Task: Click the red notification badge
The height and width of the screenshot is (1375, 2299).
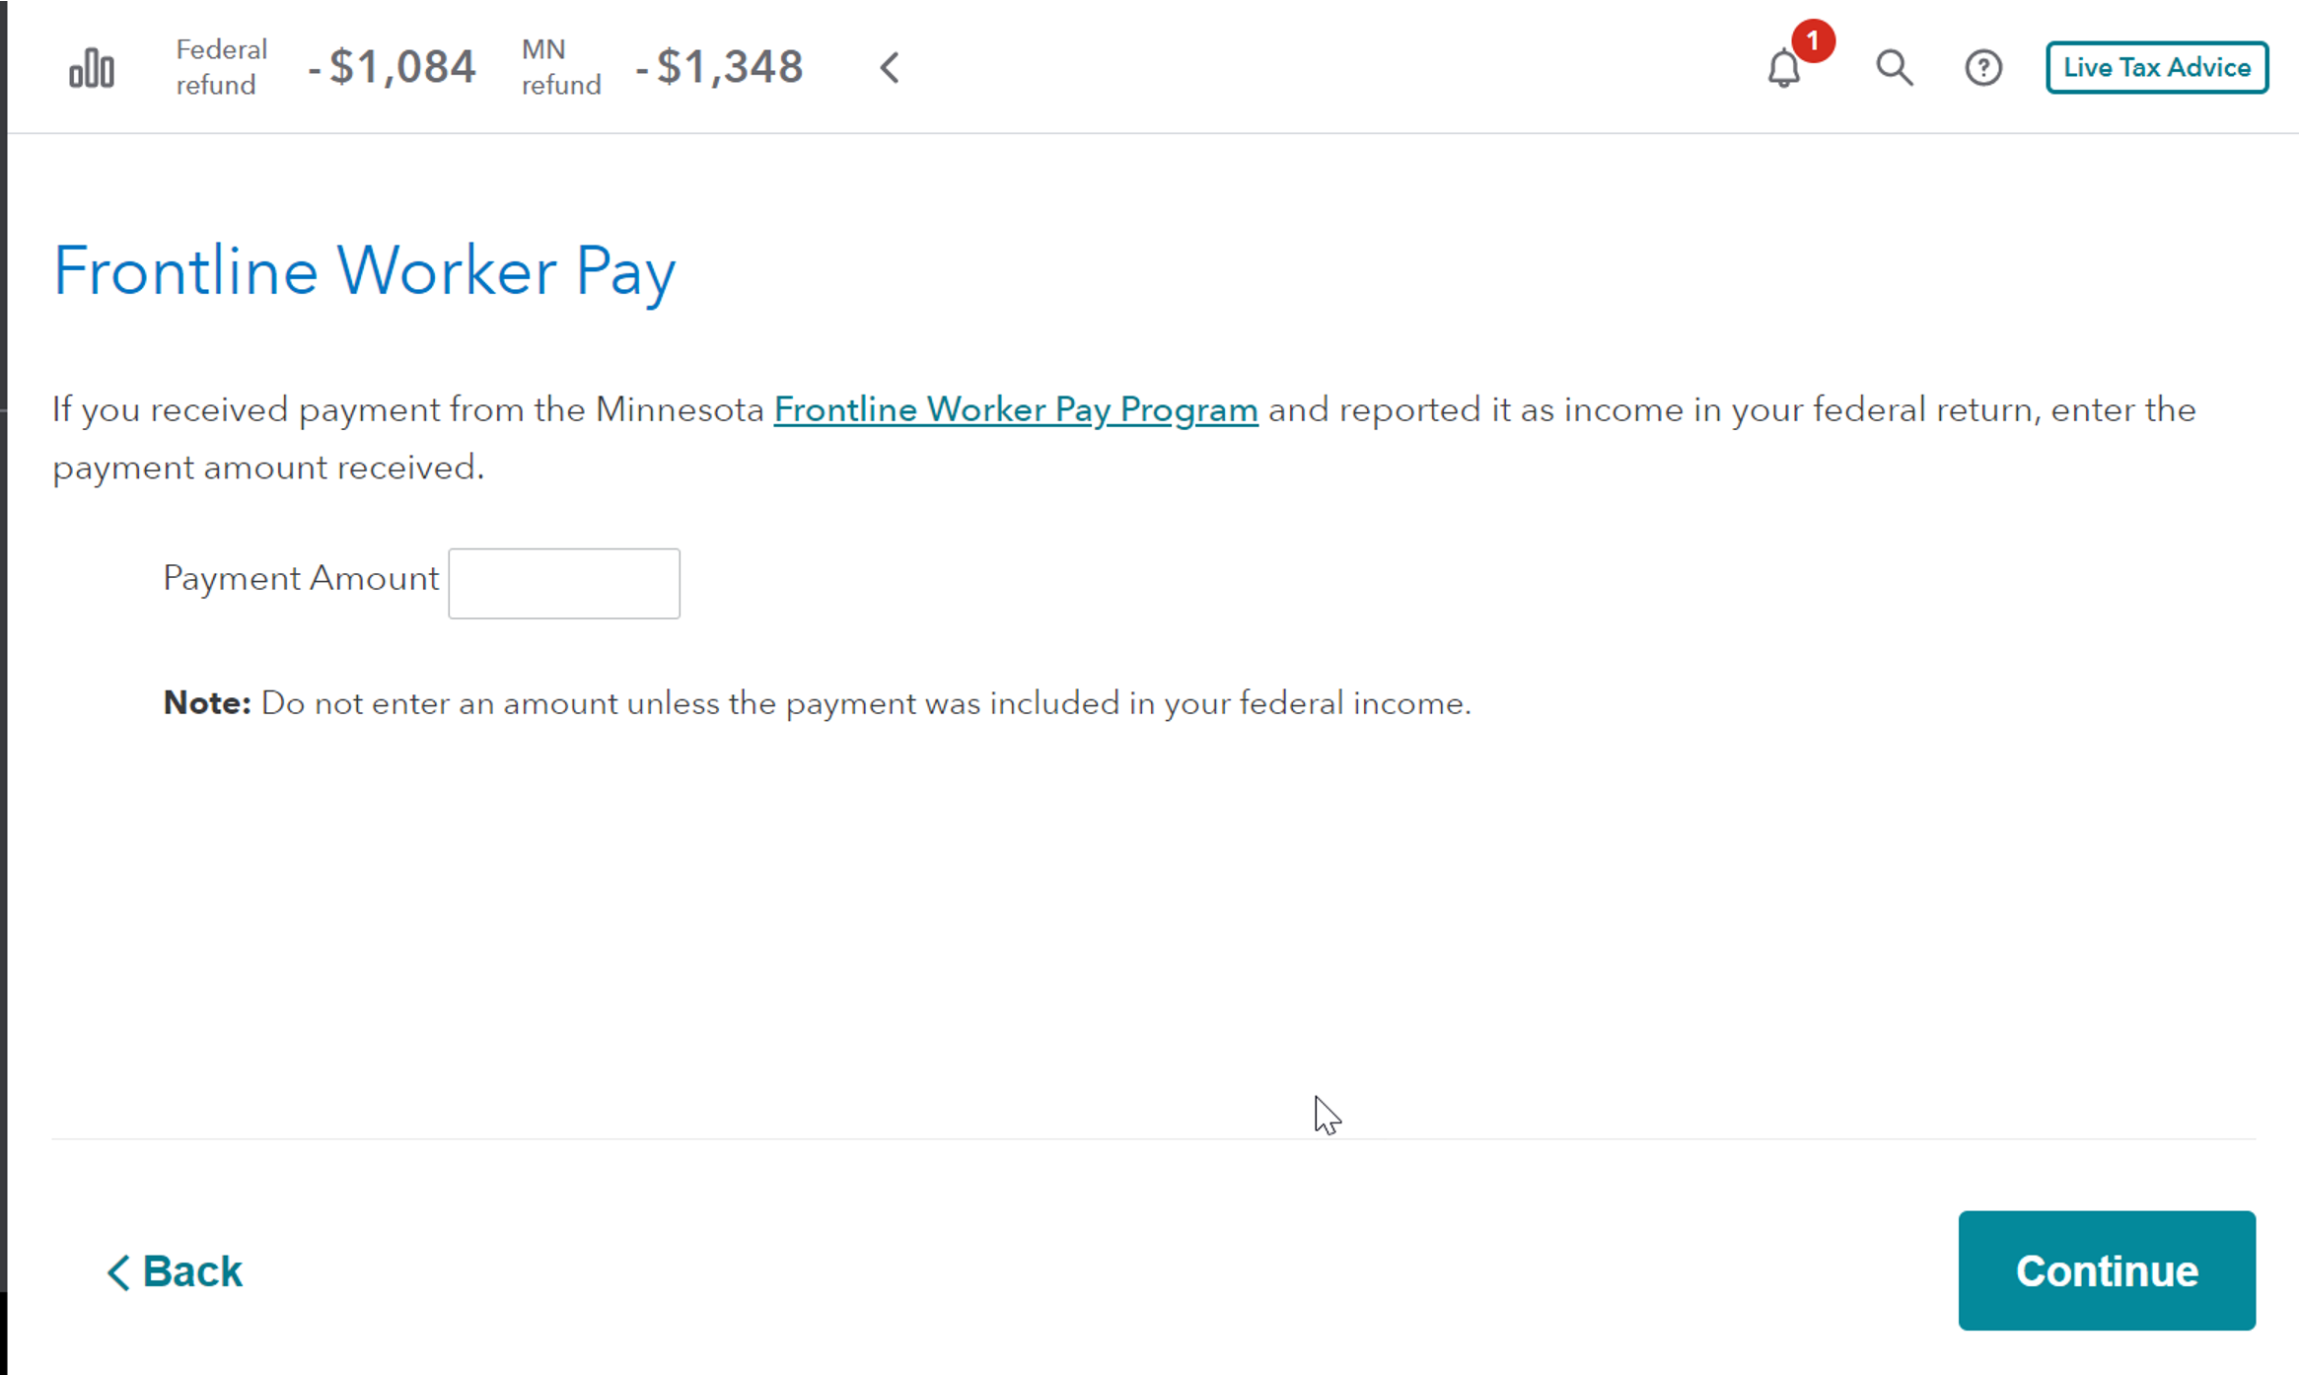Action: click(1813, 40)
